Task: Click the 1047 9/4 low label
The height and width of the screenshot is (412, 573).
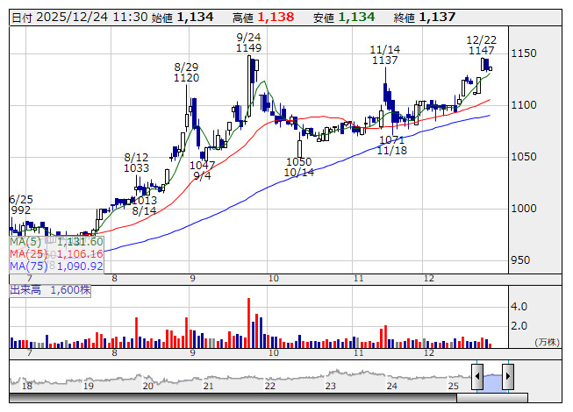Action: tap(202, 171)
